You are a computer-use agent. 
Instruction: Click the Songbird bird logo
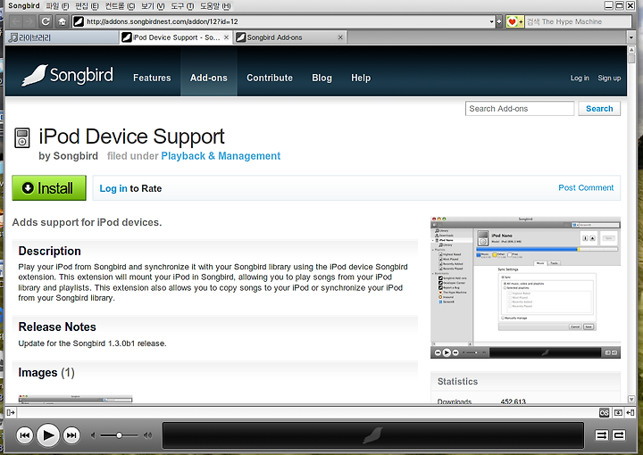click(x=67, y=75)
